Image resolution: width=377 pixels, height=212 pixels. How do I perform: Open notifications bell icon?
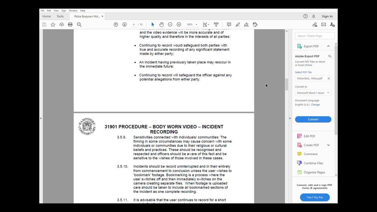pyautogui.click(x=314, y=16)
